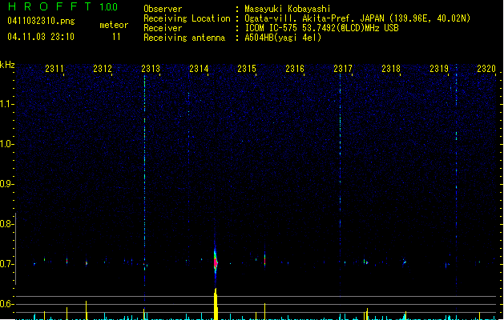
Task: Click the red echo streak after 2315
Action: click(264, 259)
